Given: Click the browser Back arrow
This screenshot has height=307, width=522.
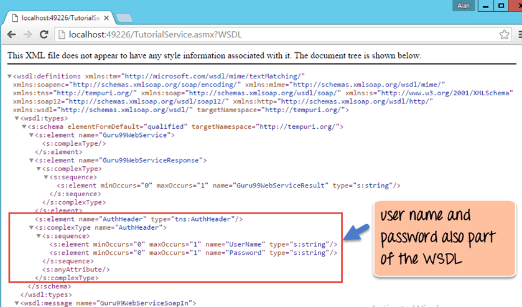Looking at the screenshot, I should 11,35.
